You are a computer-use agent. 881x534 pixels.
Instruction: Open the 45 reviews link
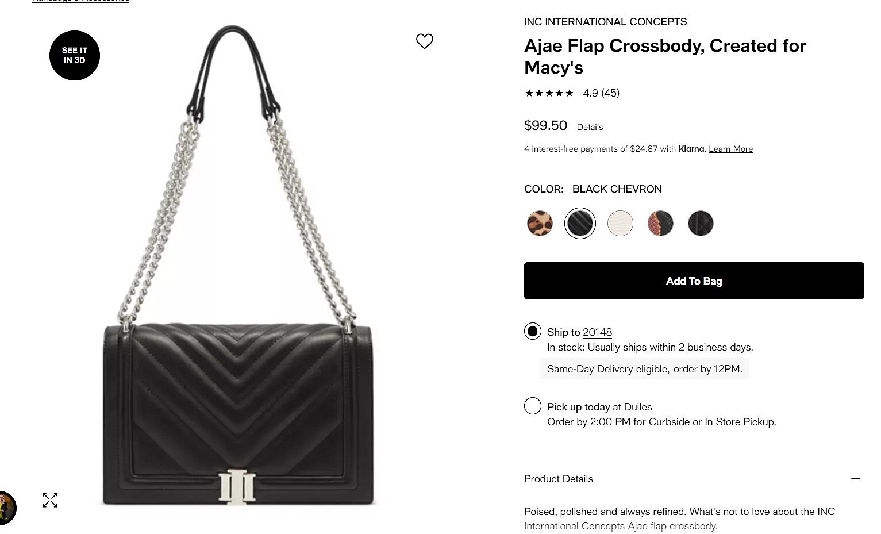pos(610,93)
